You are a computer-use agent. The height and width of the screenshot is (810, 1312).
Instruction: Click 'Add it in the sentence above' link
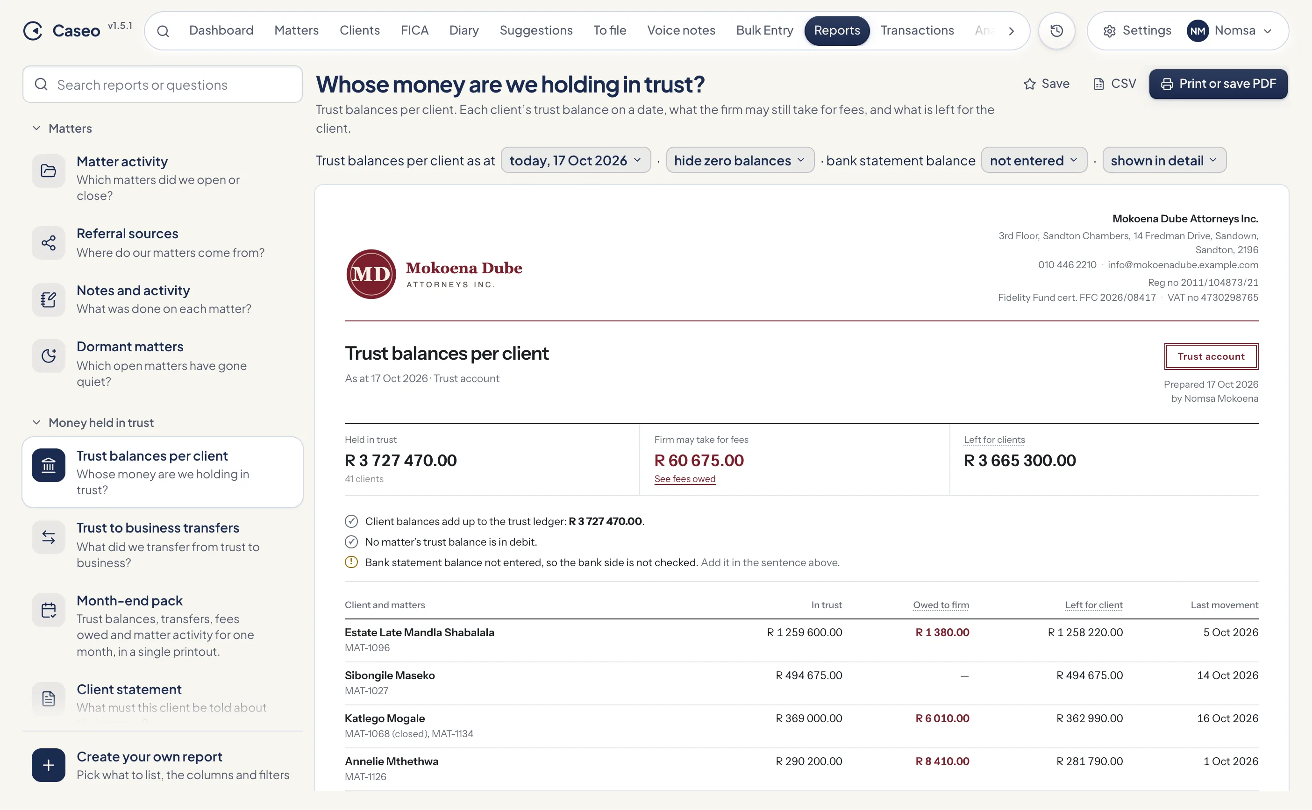pos(770,562)
